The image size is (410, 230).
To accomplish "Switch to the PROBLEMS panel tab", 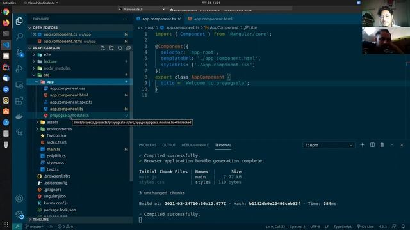I will click(147, 145).
